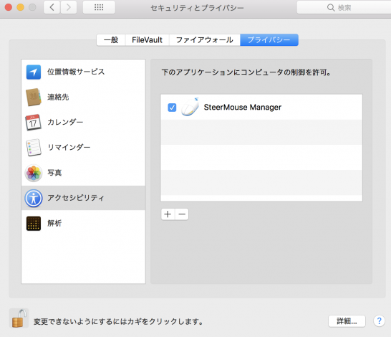Open the Contacts book icon
Screen dimensions: 391x337
coord(34,97)
